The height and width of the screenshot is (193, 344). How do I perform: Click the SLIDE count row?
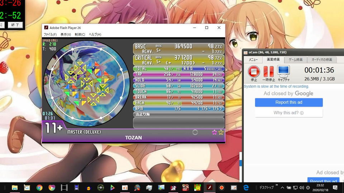179,85
